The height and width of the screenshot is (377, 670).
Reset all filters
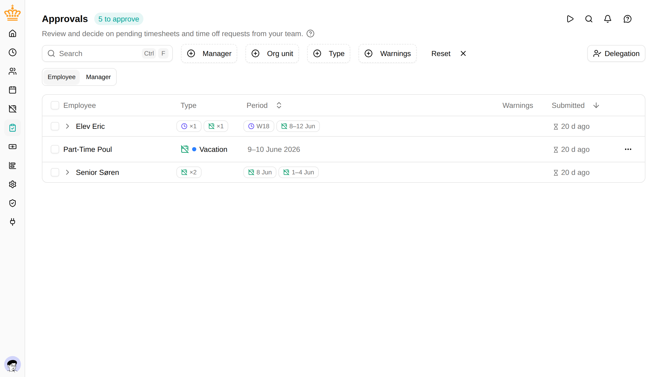449,53
